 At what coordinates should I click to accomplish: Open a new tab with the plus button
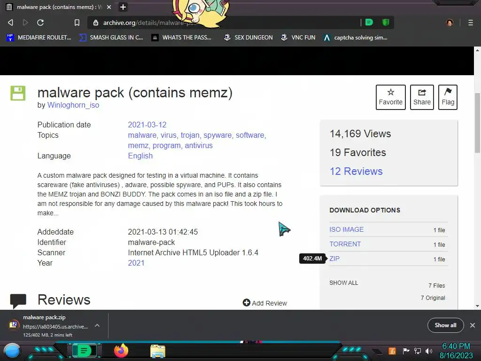coord(123,7)
